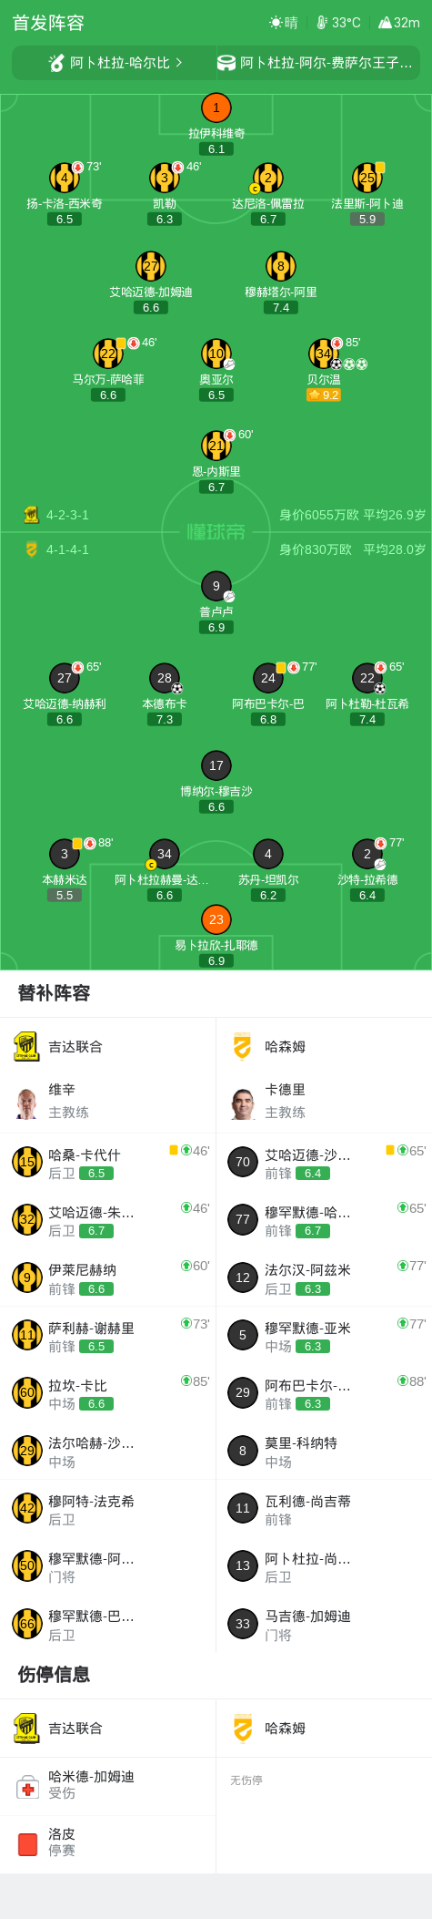Open suspended player 洛皮 entry

click(x=108, y=1844)
